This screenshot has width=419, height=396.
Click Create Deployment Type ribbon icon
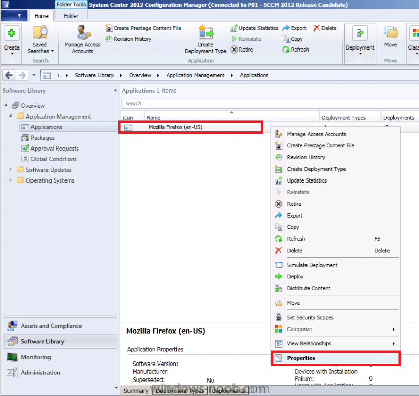point(205,40)
